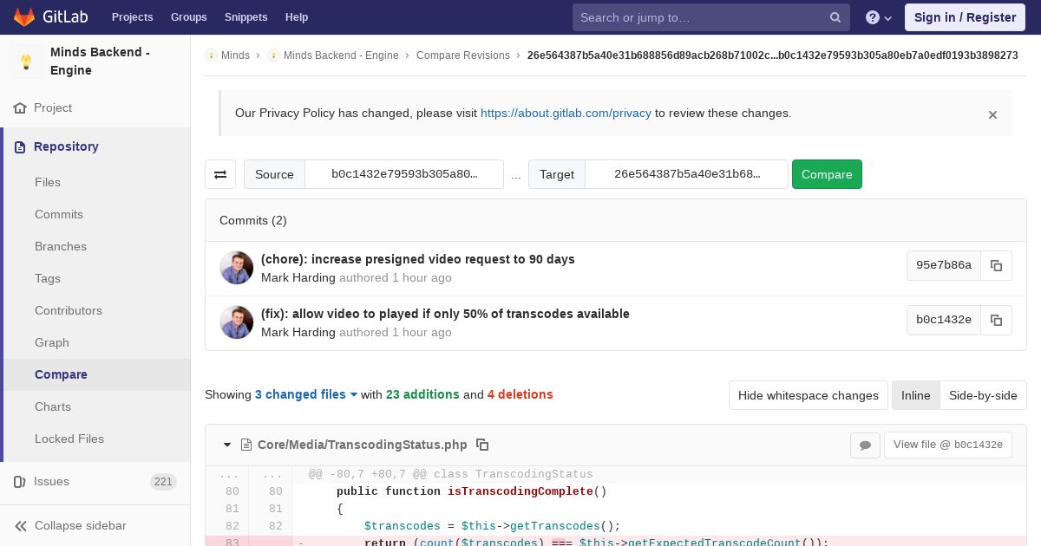Click the Issues count badge 221
Viewport: 1041px width, 546px height.
point(163,482)
